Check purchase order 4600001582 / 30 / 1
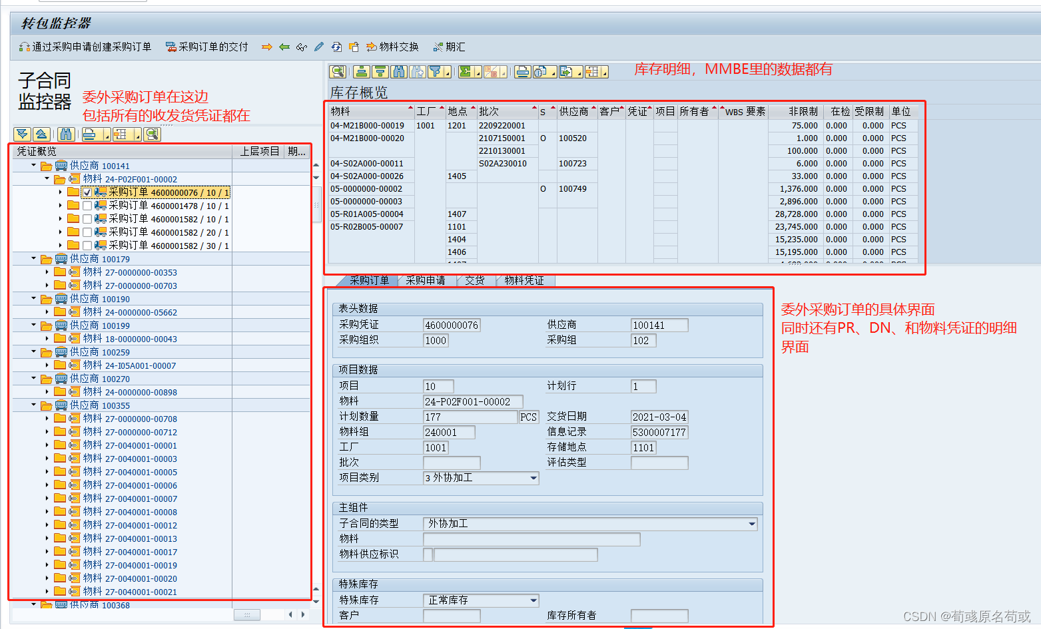 (x=87, y=246)
